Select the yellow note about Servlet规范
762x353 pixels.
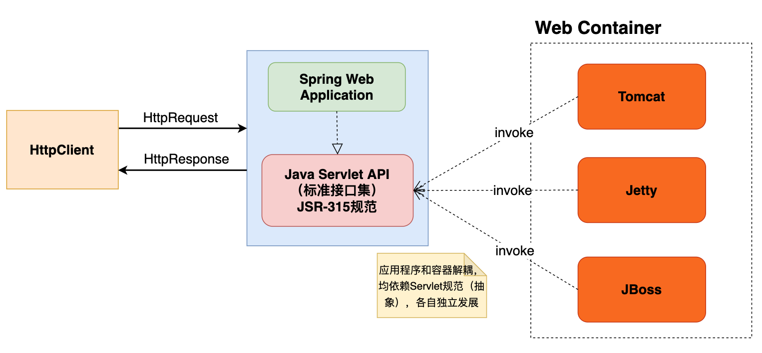click(431, 286)
